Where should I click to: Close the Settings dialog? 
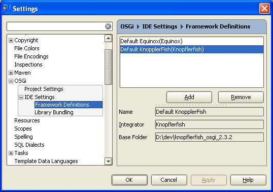point(264,8)
